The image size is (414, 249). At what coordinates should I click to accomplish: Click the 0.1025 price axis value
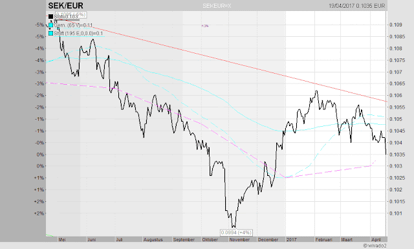397,178
